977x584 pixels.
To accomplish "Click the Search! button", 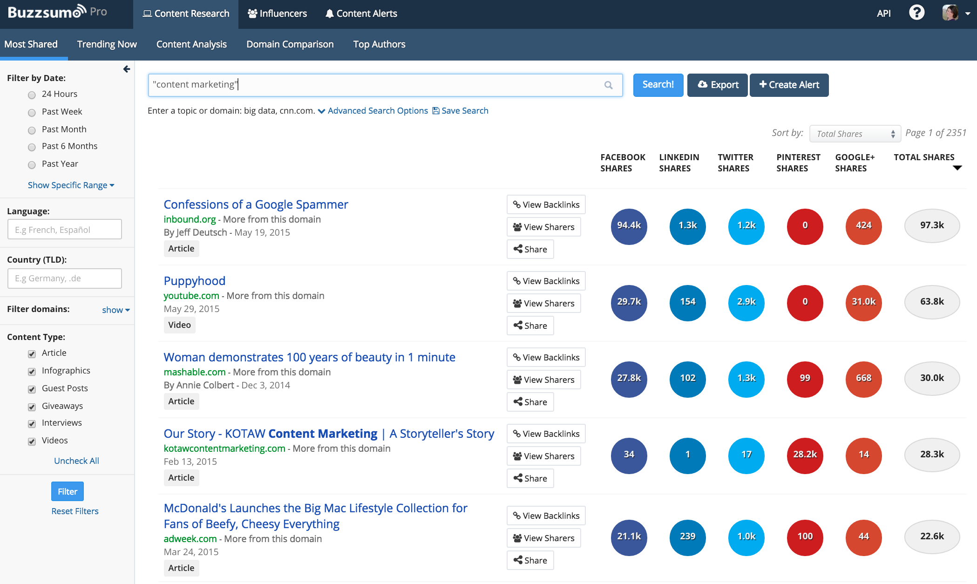I will [658, 85].
